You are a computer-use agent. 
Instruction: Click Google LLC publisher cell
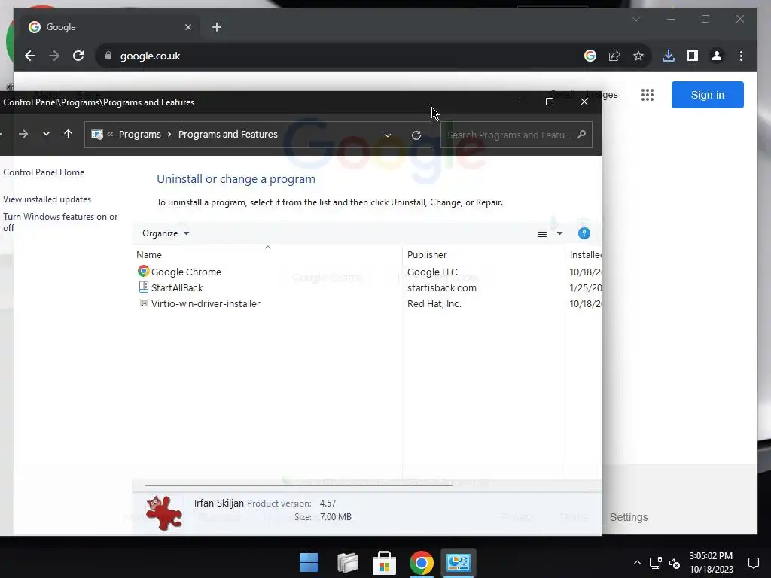432,272
